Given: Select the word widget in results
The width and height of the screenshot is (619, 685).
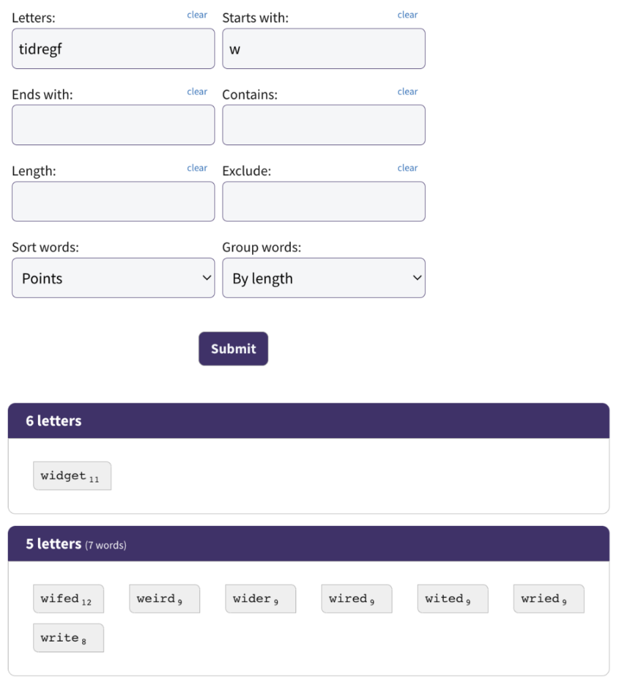Looking at the screenshot, I should (72, 476).
